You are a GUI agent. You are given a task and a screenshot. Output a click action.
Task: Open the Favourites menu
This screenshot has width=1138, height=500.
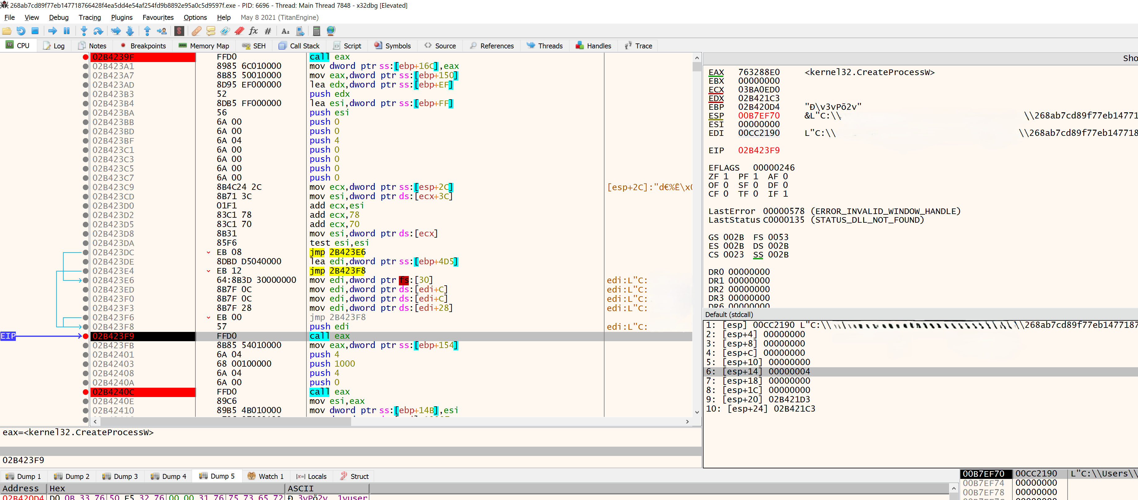pyautogui.click(x=158, y=17)
